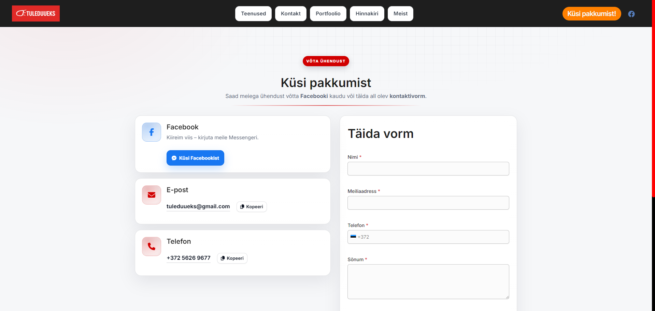Open Facebook icon in the header
The width and height of the screenshot is (655, 311).
[631, 14]
